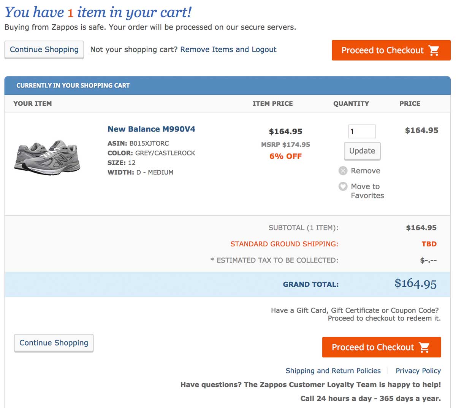Open the grey New Balance shoe thumbnail
Viewport: 456px width, 408px height.
coord(47,157)
